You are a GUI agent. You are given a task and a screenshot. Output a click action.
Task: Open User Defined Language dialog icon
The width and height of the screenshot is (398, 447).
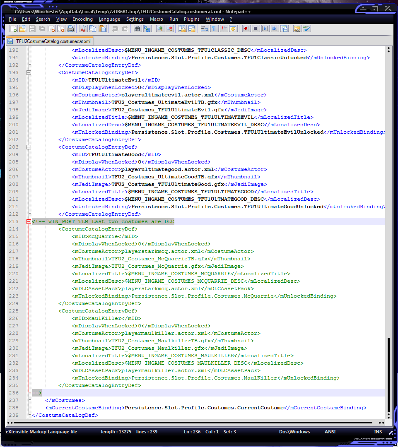pos(234,29)
